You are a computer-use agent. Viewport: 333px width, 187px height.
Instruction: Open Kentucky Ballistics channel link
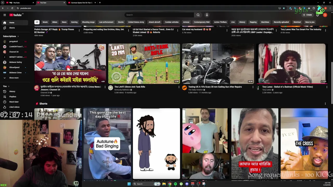pyautogui.click(x=122, y=90)
